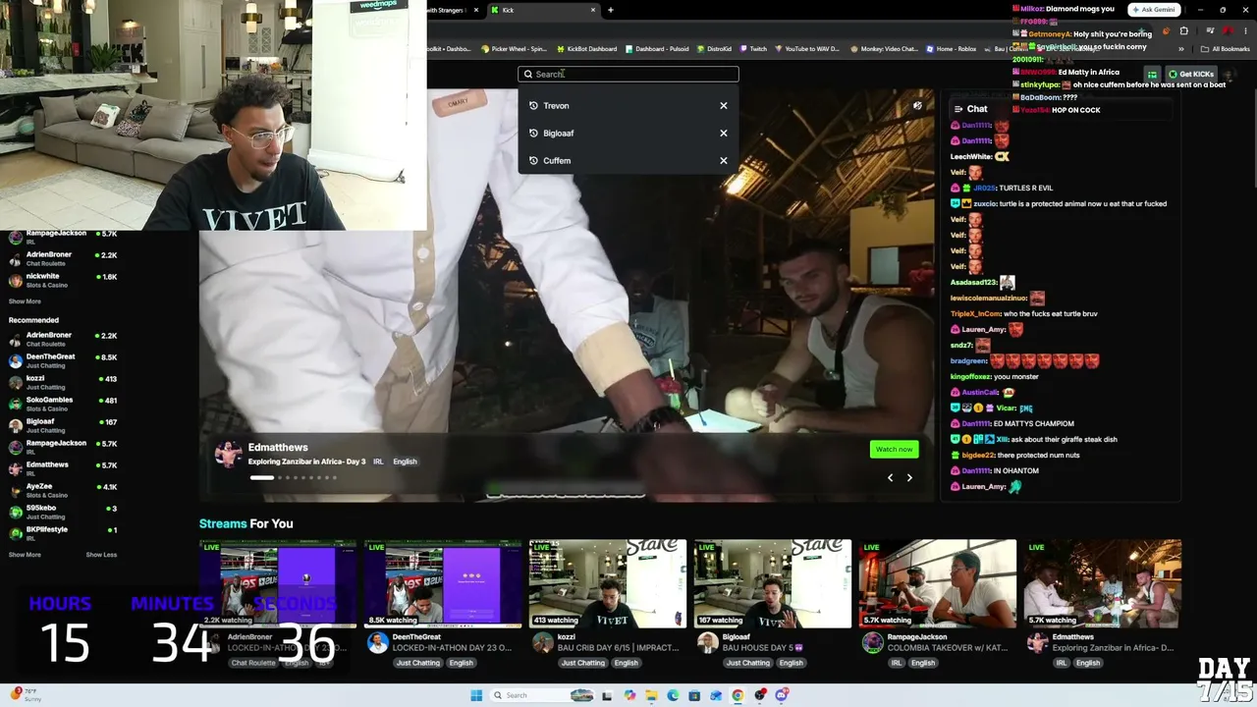This screenshot has height=707, width=1257.
Task: Go to the next featured stream
Action: pos(909,478)
